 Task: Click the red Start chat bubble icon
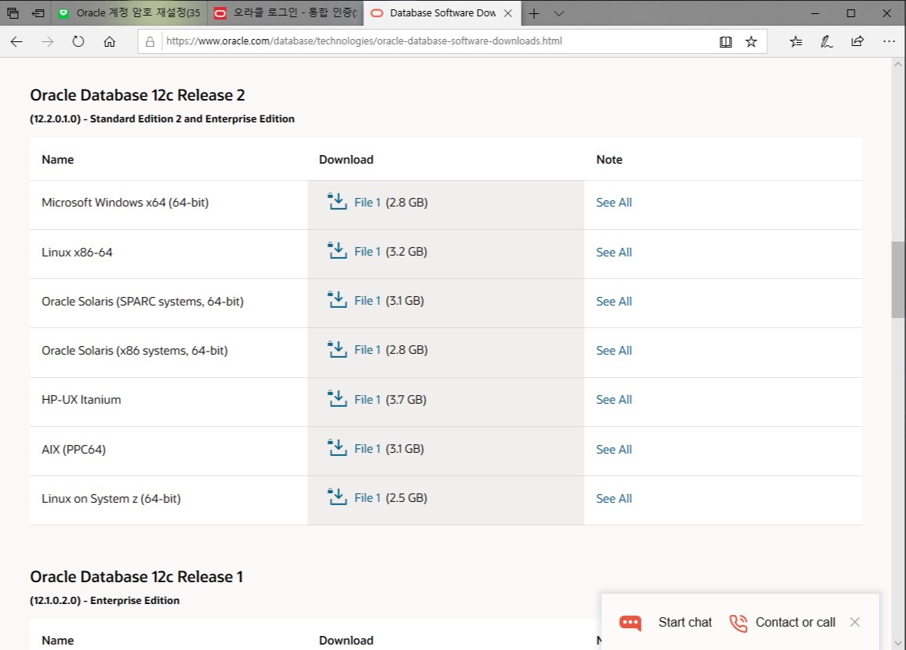click(x=631, y=623)
